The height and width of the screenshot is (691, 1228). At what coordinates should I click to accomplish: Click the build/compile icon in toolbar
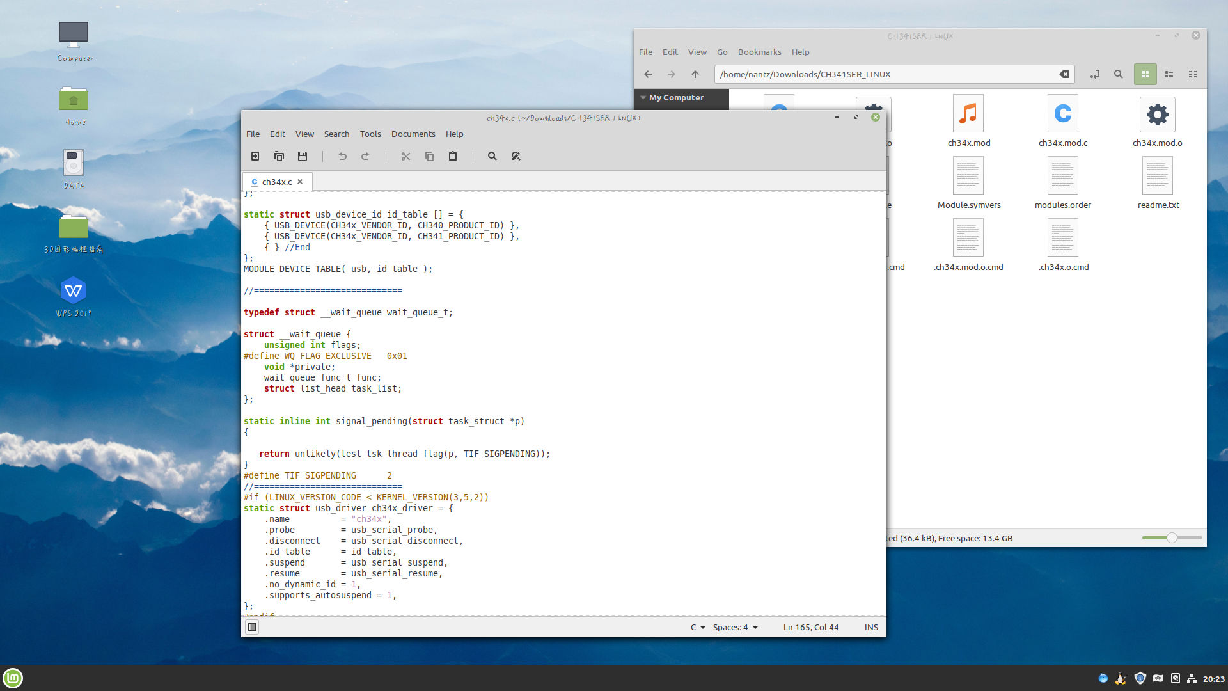516,156
